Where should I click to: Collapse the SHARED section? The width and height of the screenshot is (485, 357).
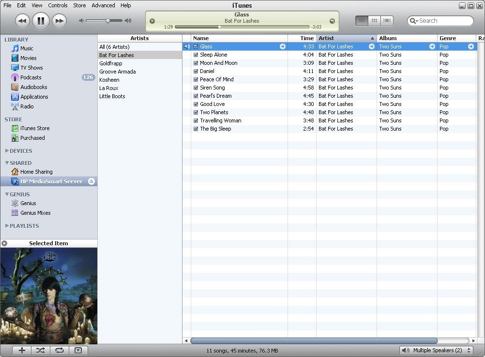pos(7,163)
